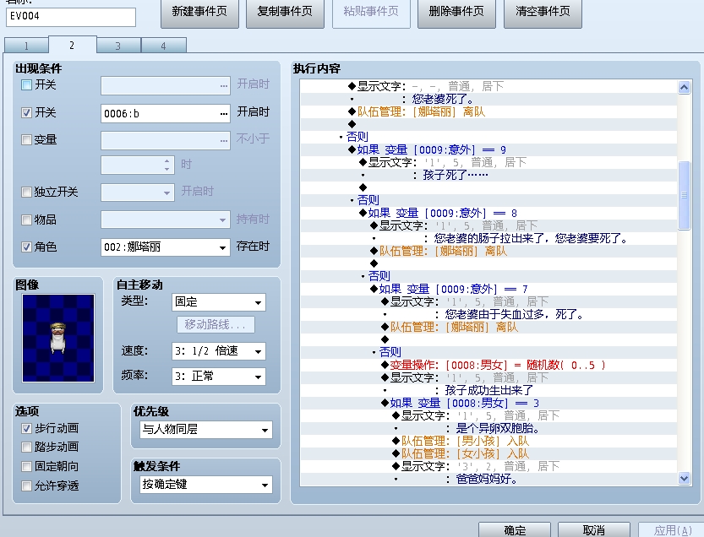This screenshot has width=704, height=537.
Task: Uncheck the 角色 condition checkbox
Action: click(x=26, y=247)
